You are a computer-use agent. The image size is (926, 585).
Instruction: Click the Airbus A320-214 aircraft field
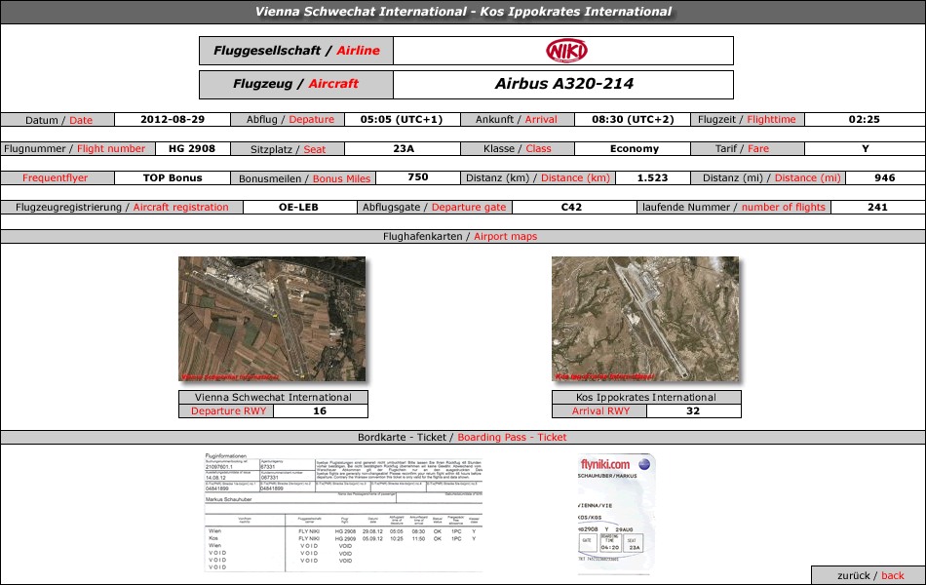[x=563, y=85]
